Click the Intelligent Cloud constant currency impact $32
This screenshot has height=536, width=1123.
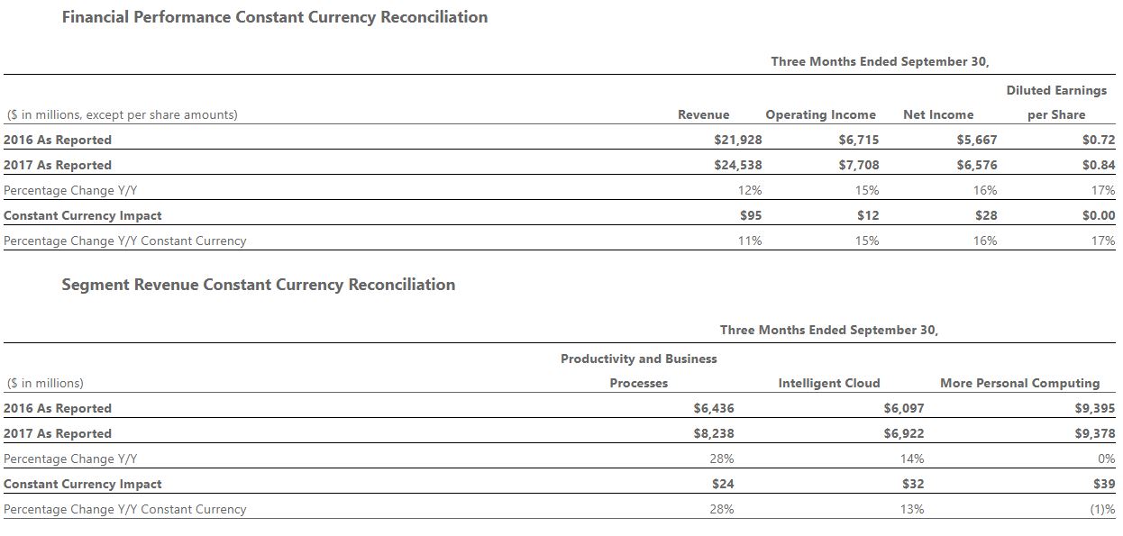(x=913, y=484)
